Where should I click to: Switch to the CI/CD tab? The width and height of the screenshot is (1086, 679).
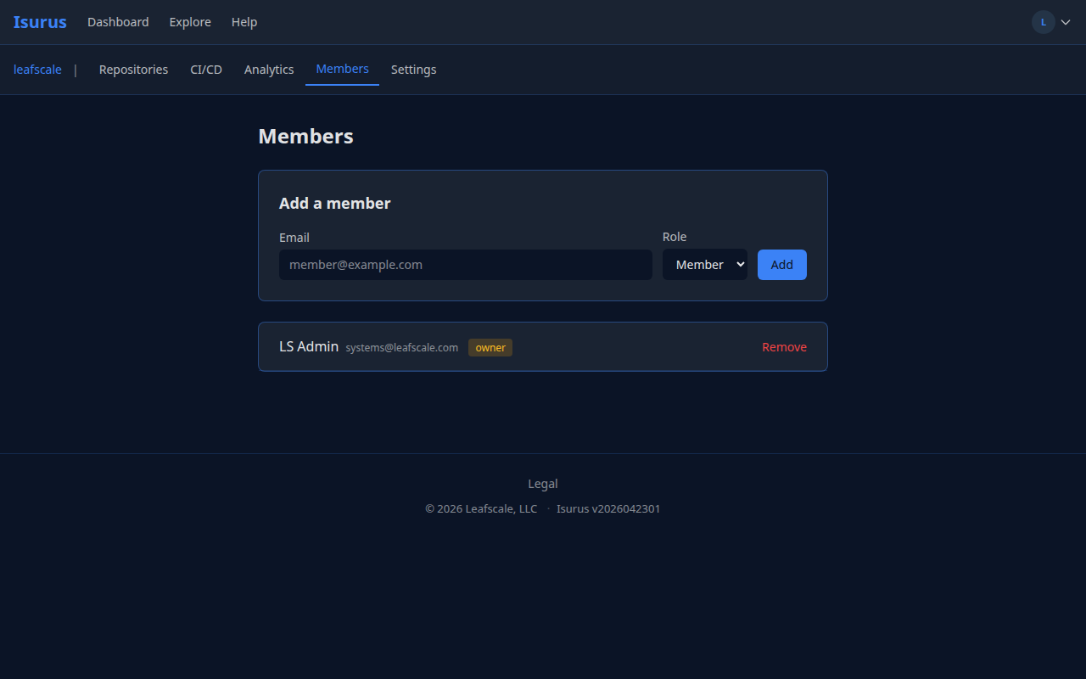(x=206, y=70)
